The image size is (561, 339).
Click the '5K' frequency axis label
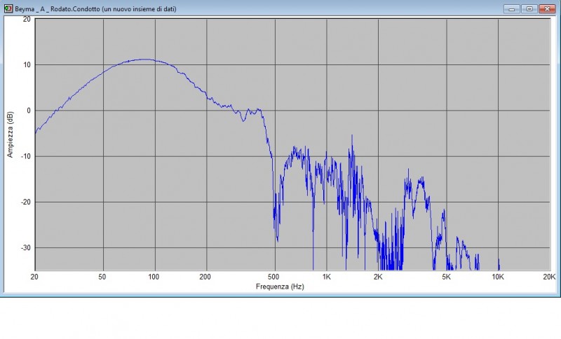(446, 277)
